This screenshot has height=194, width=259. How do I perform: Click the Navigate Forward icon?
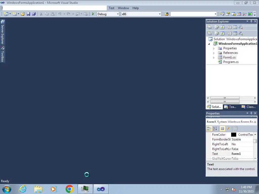[85, 14]
